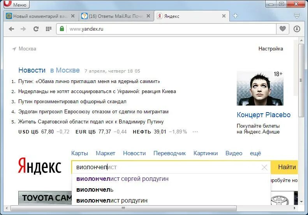Screen dimensions: 308x215
Task: Click the green padlock security icon
Action: [x=62, y=29]
